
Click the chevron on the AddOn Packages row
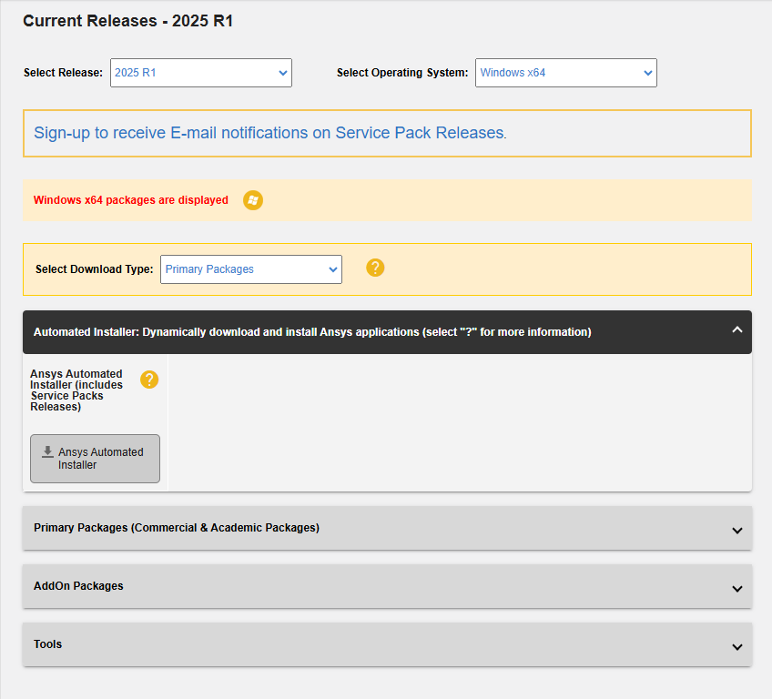737,589
